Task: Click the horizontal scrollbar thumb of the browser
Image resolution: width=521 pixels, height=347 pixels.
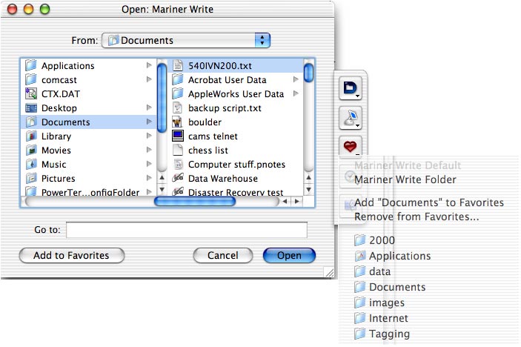Action: click(x=195, y=201)
